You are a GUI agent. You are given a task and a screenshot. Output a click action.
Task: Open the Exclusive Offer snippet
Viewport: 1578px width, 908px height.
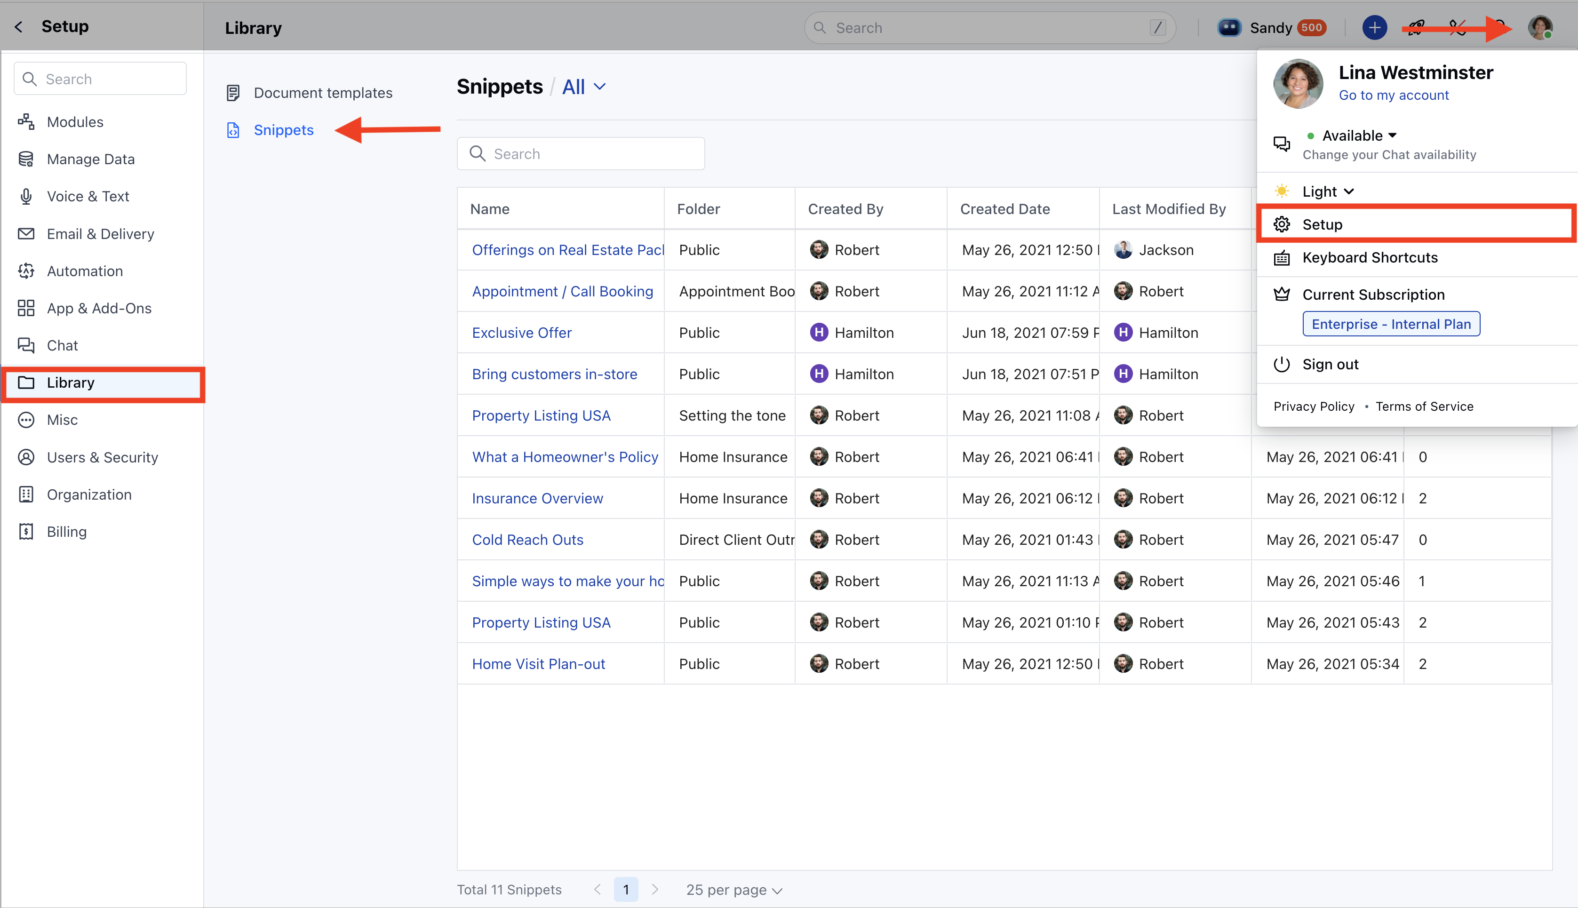[521, 333]
